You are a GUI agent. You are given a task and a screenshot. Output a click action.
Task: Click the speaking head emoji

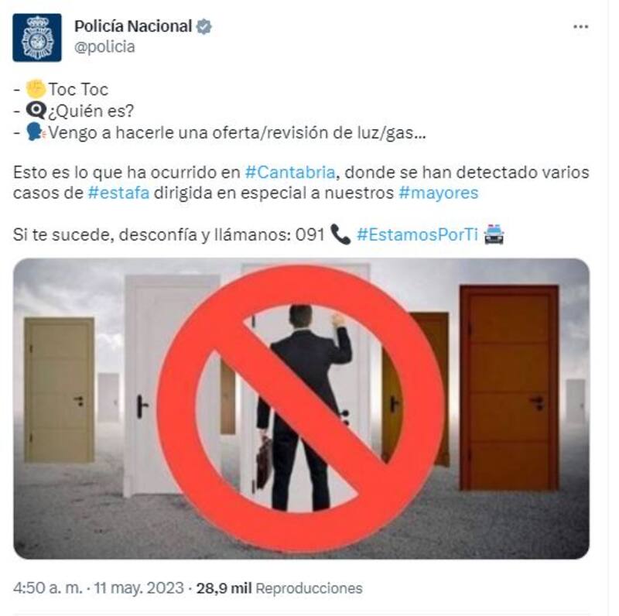point(36,132)
